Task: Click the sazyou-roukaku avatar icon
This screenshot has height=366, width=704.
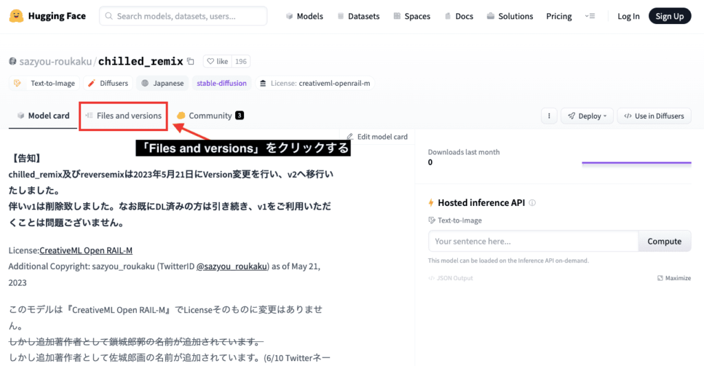Action: [12, 61]
